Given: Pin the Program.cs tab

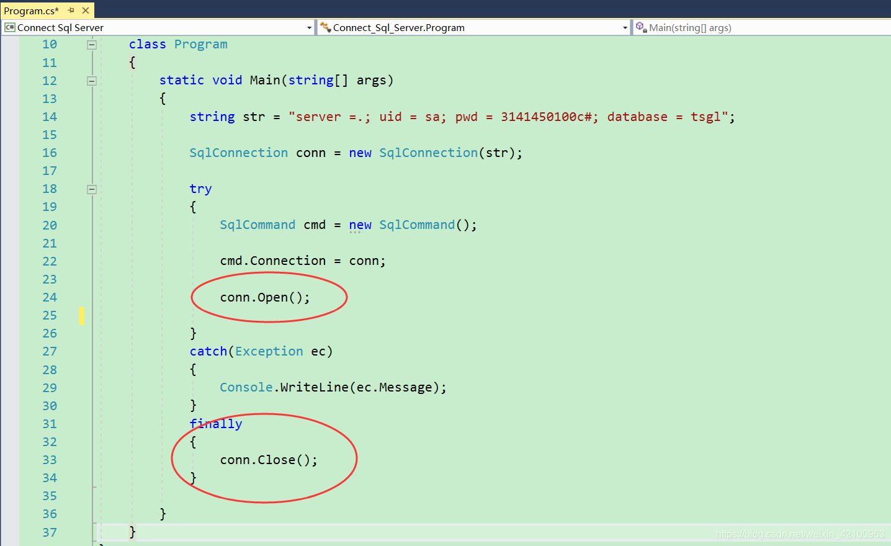Looking at the screenshot, I should pyautogui.click(x=71, y=11).
